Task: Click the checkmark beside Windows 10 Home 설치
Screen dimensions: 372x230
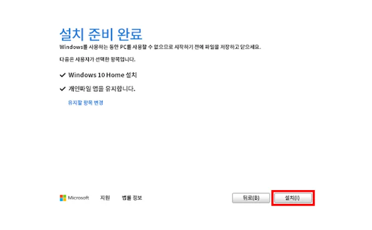Action: [x=62, y=75]
